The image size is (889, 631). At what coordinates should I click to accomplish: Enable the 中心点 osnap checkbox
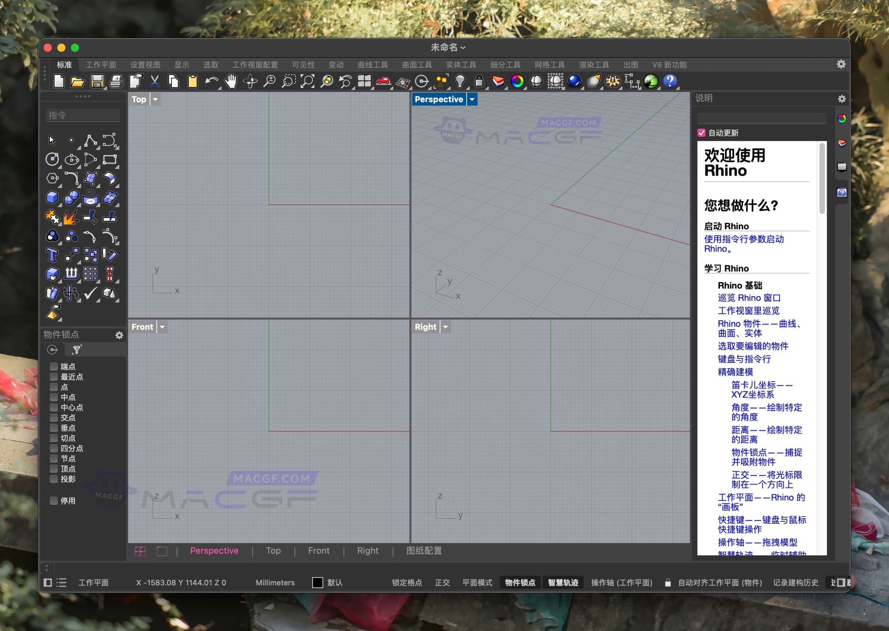coord(53,407)
